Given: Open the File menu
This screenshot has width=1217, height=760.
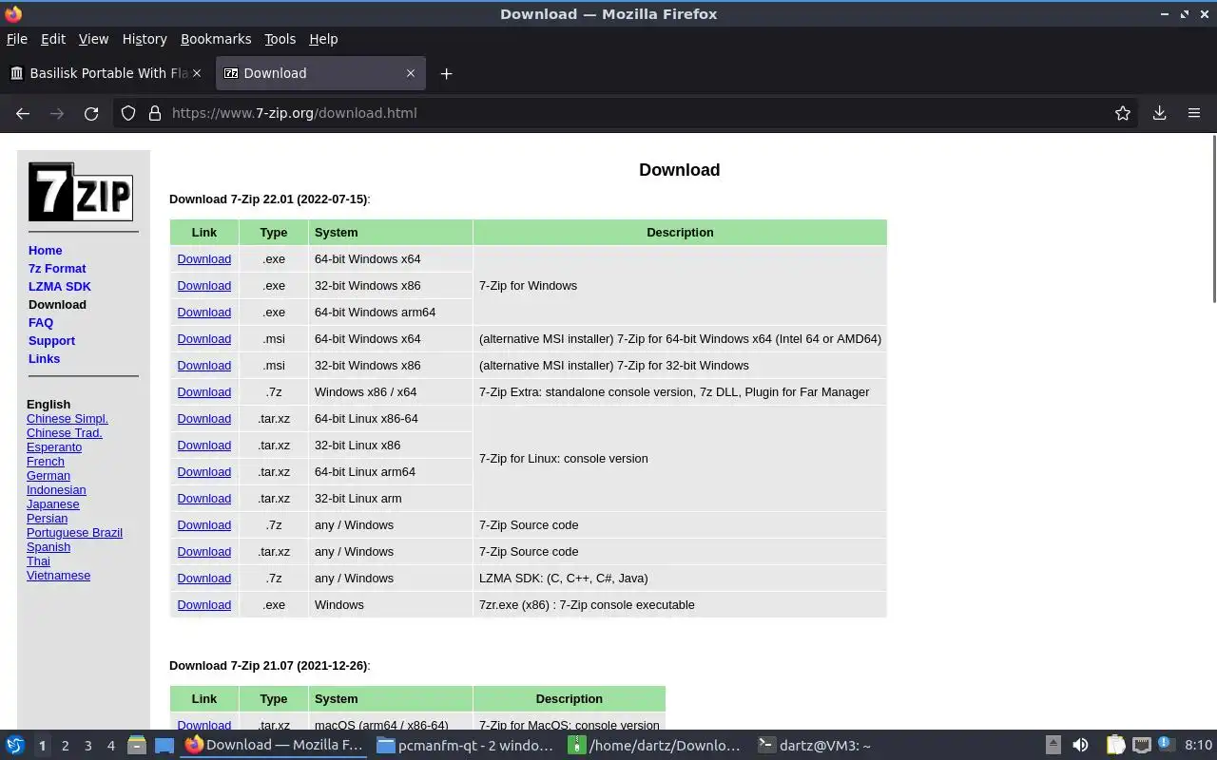Looking at the screenshot, I should [x=16, y=39].
